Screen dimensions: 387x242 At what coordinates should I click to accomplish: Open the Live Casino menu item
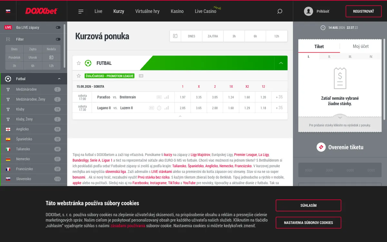(205, 11)
